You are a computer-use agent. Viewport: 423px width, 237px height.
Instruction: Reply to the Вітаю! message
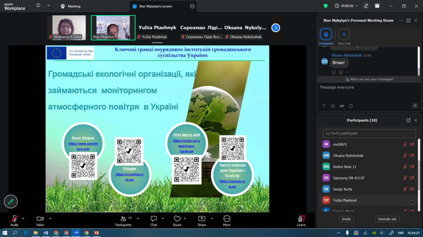pyautogui.click(x=334, y=72)
